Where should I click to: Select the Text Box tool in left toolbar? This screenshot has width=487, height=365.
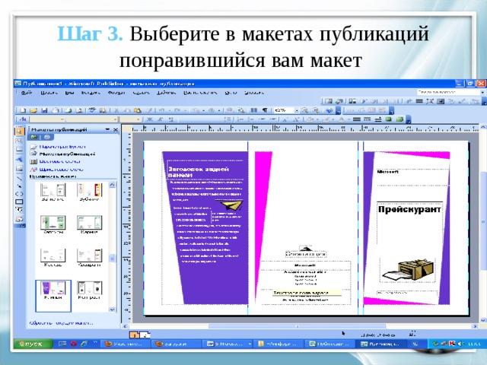(x=19, y=141)
